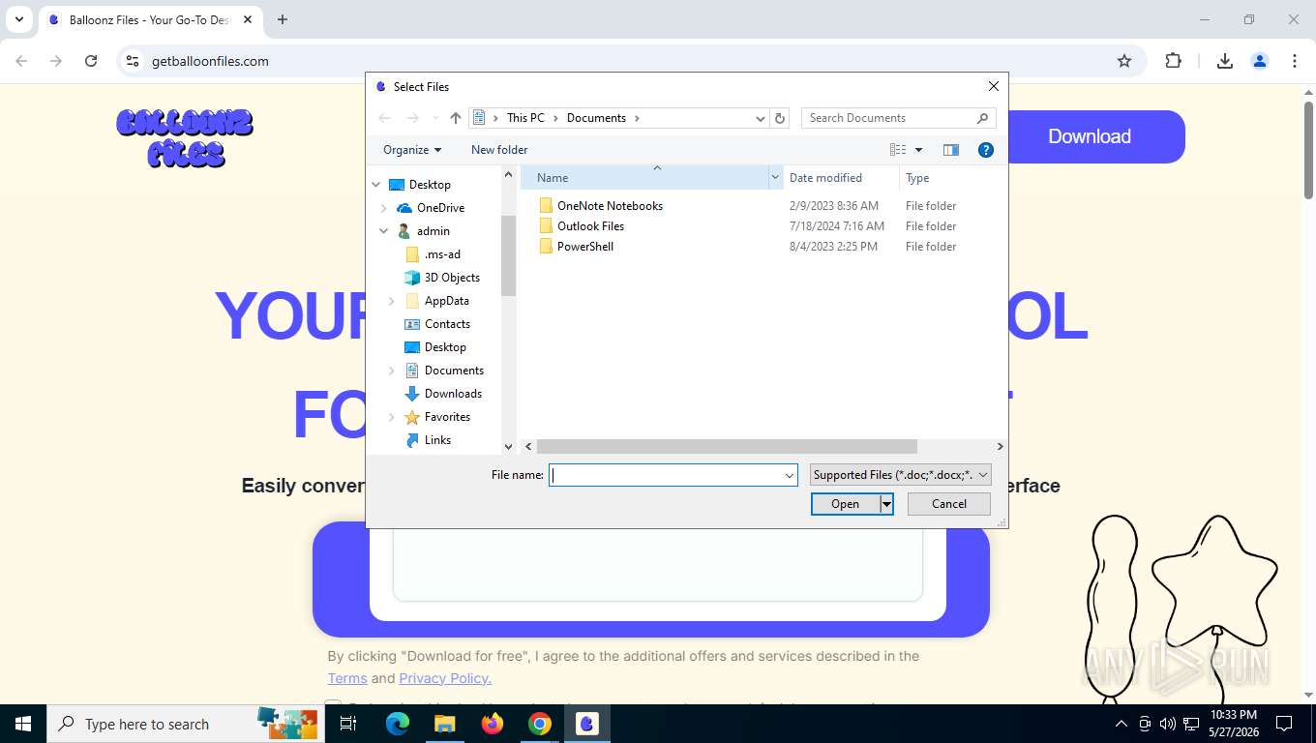
Task: Open Windows Start menu
Action: (23, 724)
